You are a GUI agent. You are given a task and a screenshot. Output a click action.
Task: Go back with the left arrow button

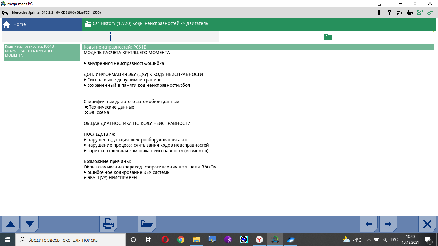click(369, 224)
